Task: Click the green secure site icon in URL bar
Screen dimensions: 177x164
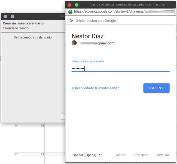Action: pyautogui.click(x=71, y=12)
